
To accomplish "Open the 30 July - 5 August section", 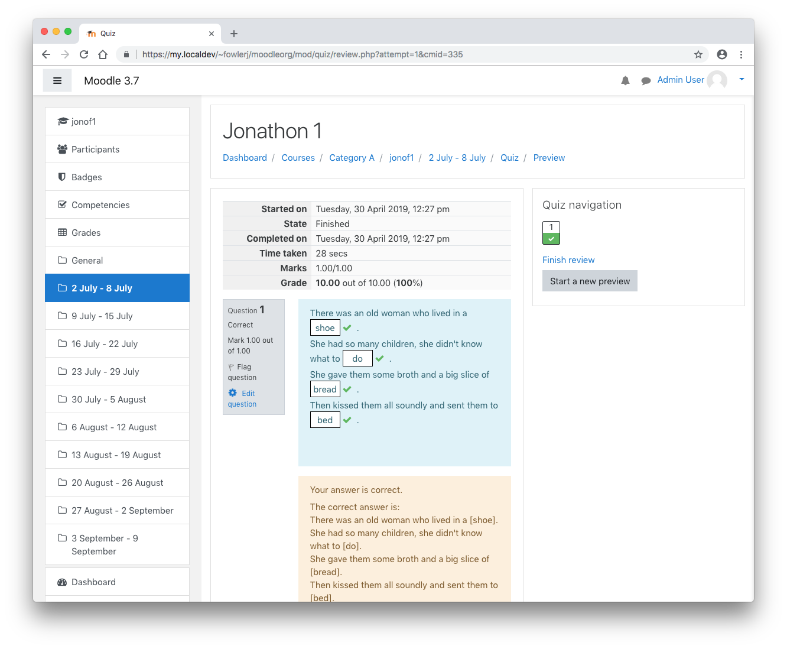I will click(x=117, y=399).
